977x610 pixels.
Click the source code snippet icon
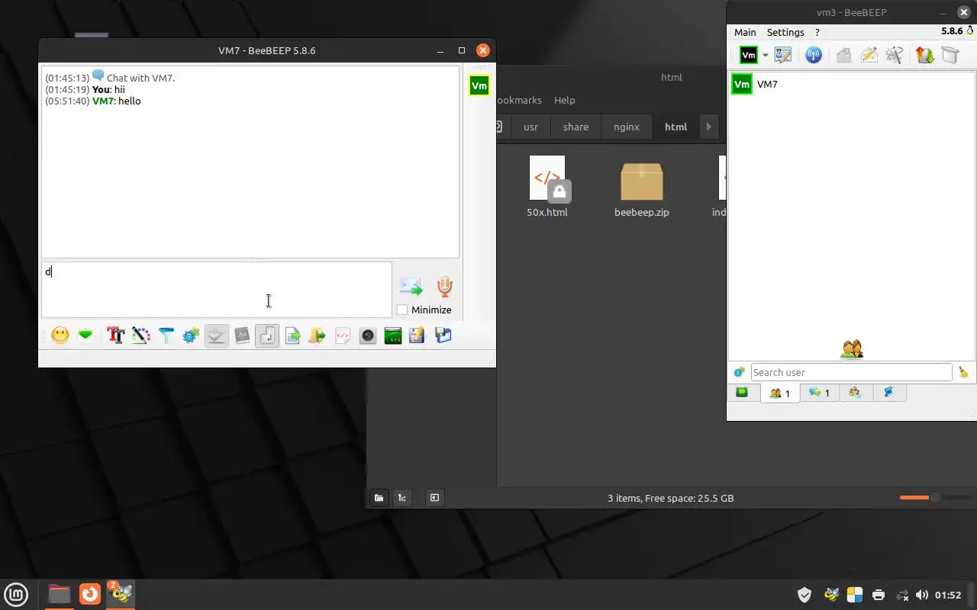coord(343,335)
